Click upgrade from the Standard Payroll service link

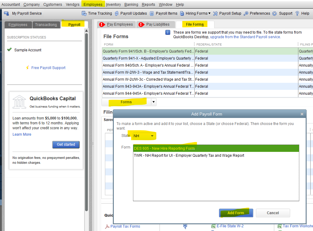coord(245,37)
